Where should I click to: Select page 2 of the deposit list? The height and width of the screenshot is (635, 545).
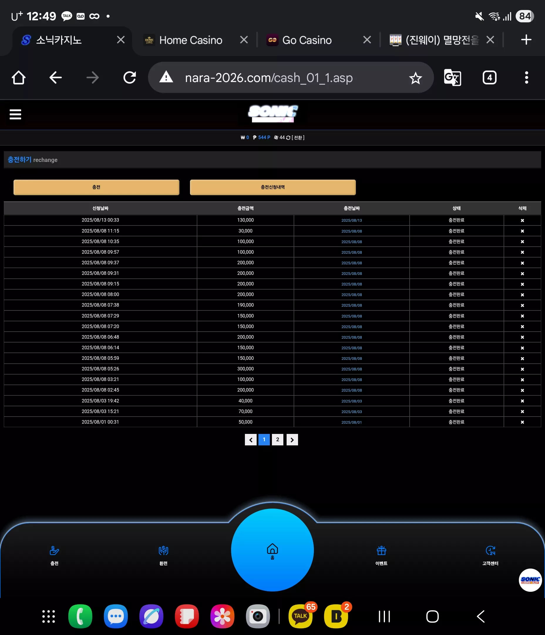[x=277, y=440]
